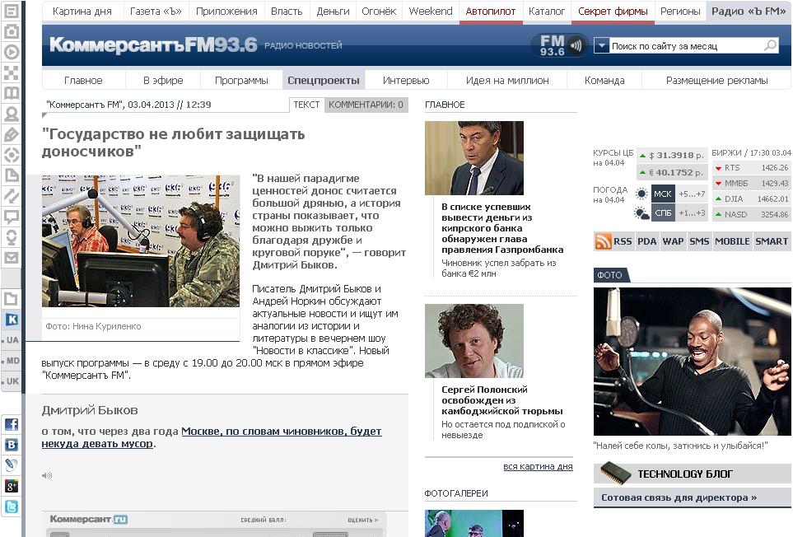Open the Секрет фирмы menu item

click(x=613, y=12)
